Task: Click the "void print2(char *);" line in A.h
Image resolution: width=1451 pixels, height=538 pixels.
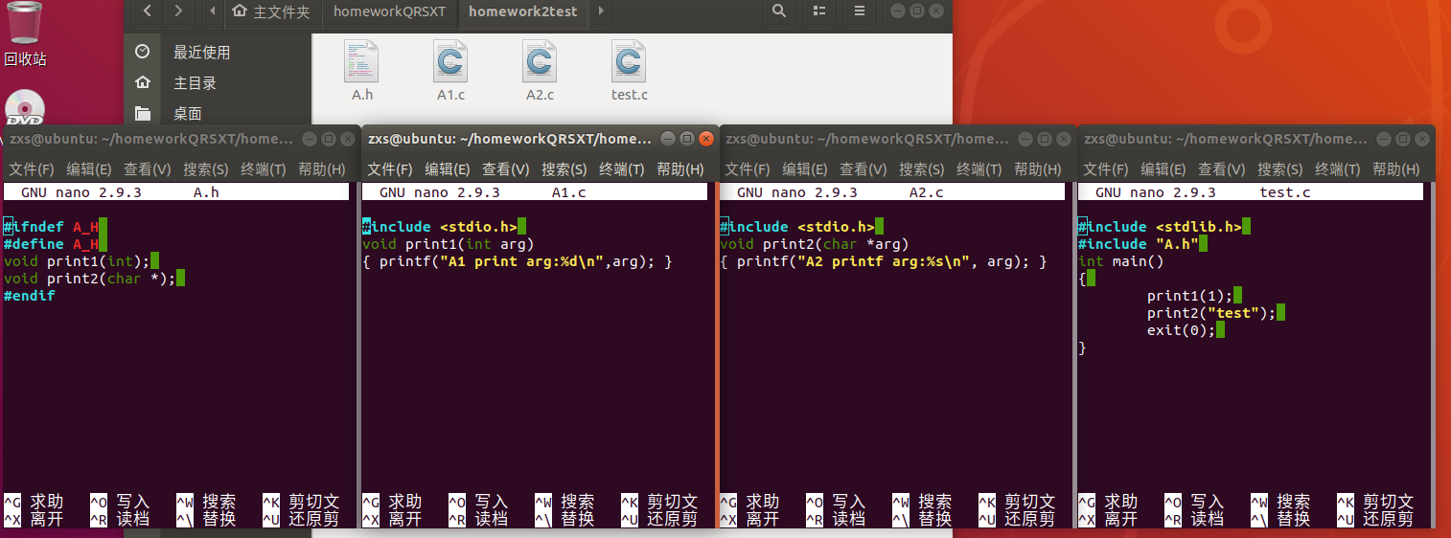Action: [x=90, y=279]
